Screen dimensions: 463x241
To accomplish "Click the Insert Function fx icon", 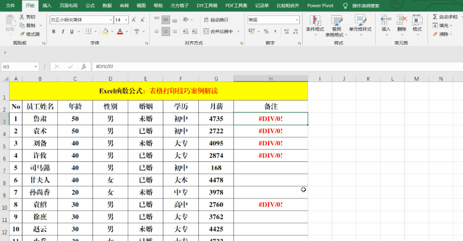I will (84, 66).
